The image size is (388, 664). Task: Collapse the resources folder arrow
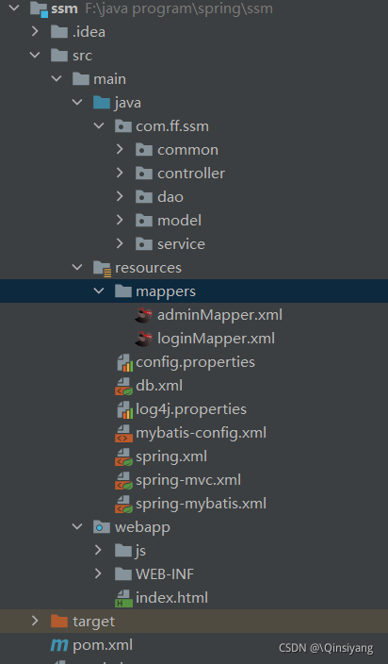click(x=77, y=267)
